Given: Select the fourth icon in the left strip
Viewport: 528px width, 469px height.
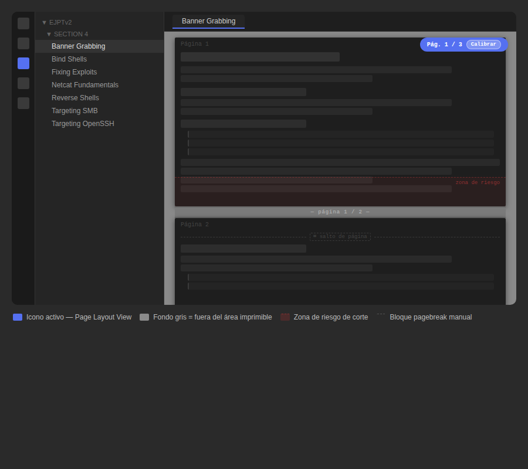Looking at the screenshot, I should pyautogui.click(x=23, y=83).
